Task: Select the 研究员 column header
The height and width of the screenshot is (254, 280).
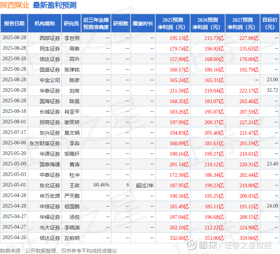Action: pyautogui.click(x=71, y=24)
